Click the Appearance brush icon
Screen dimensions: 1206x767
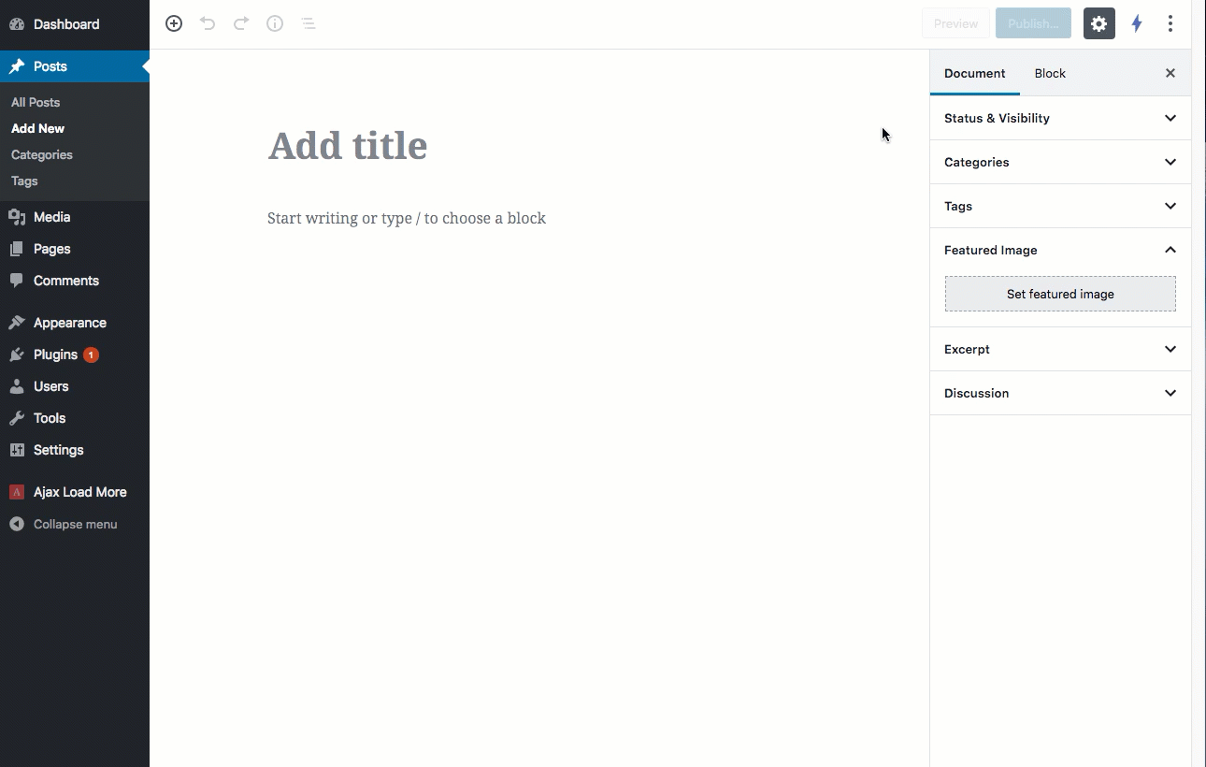pyautogui.click(x=17, y=323)
